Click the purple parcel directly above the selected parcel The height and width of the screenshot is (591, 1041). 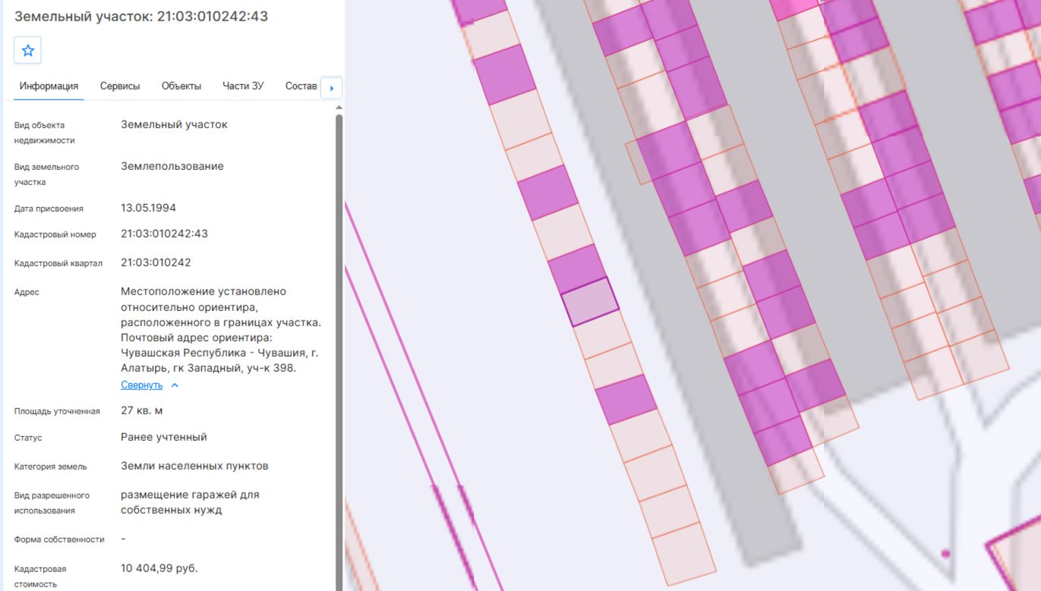pyautogui.click(x=577, y=269)
